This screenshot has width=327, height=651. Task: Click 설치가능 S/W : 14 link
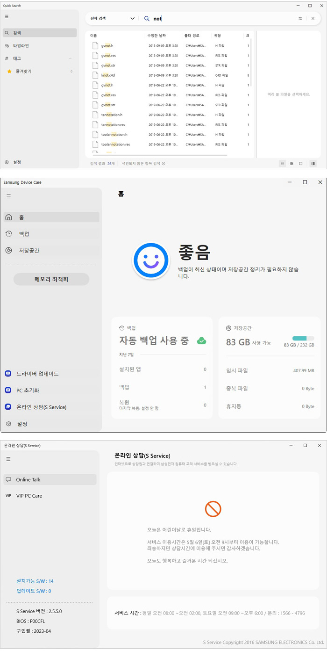[35, 581]
